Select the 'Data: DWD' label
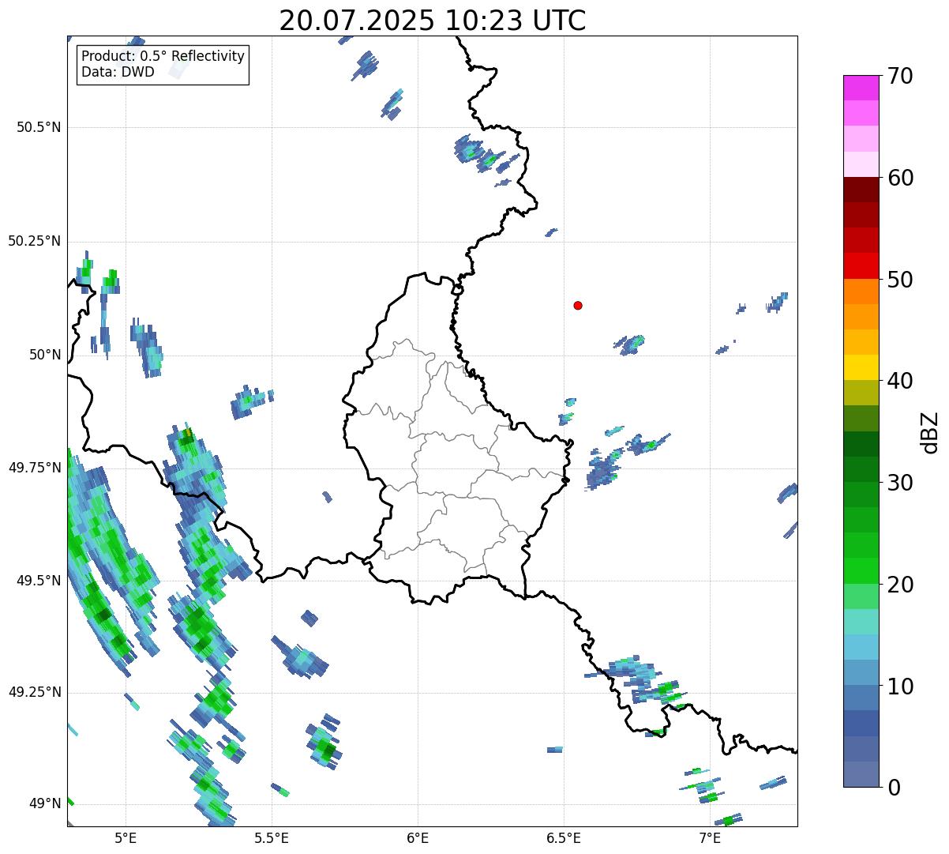The height and width of the screenshot is (854, 949). (118, 72)
